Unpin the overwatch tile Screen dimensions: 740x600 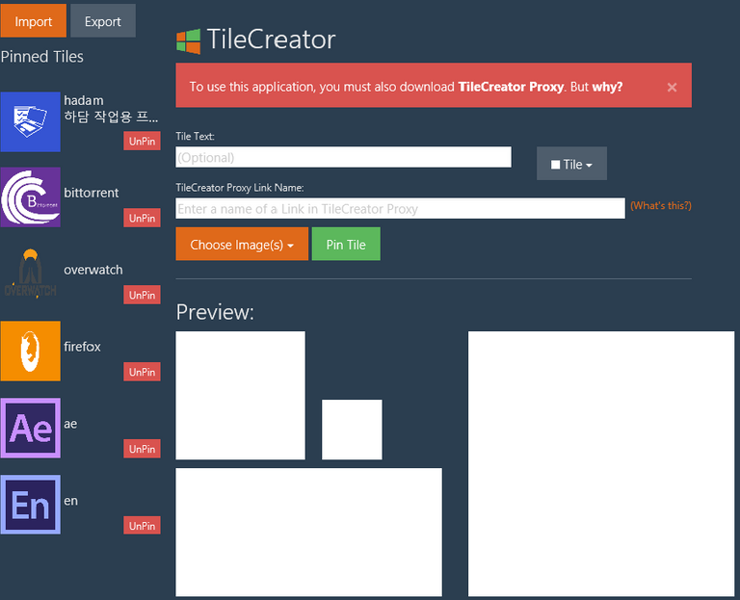point(142,295)
